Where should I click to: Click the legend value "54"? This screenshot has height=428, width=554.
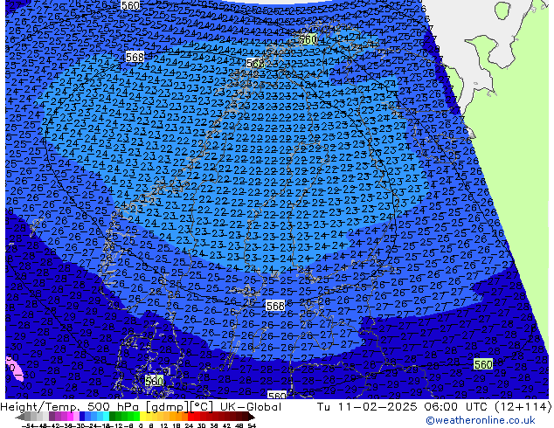pyautogui.click(x=251, y=426)
